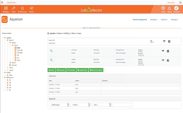183x113 pixels.
Task: Open the Help lifebuoy icon
Action: (163, 8)
